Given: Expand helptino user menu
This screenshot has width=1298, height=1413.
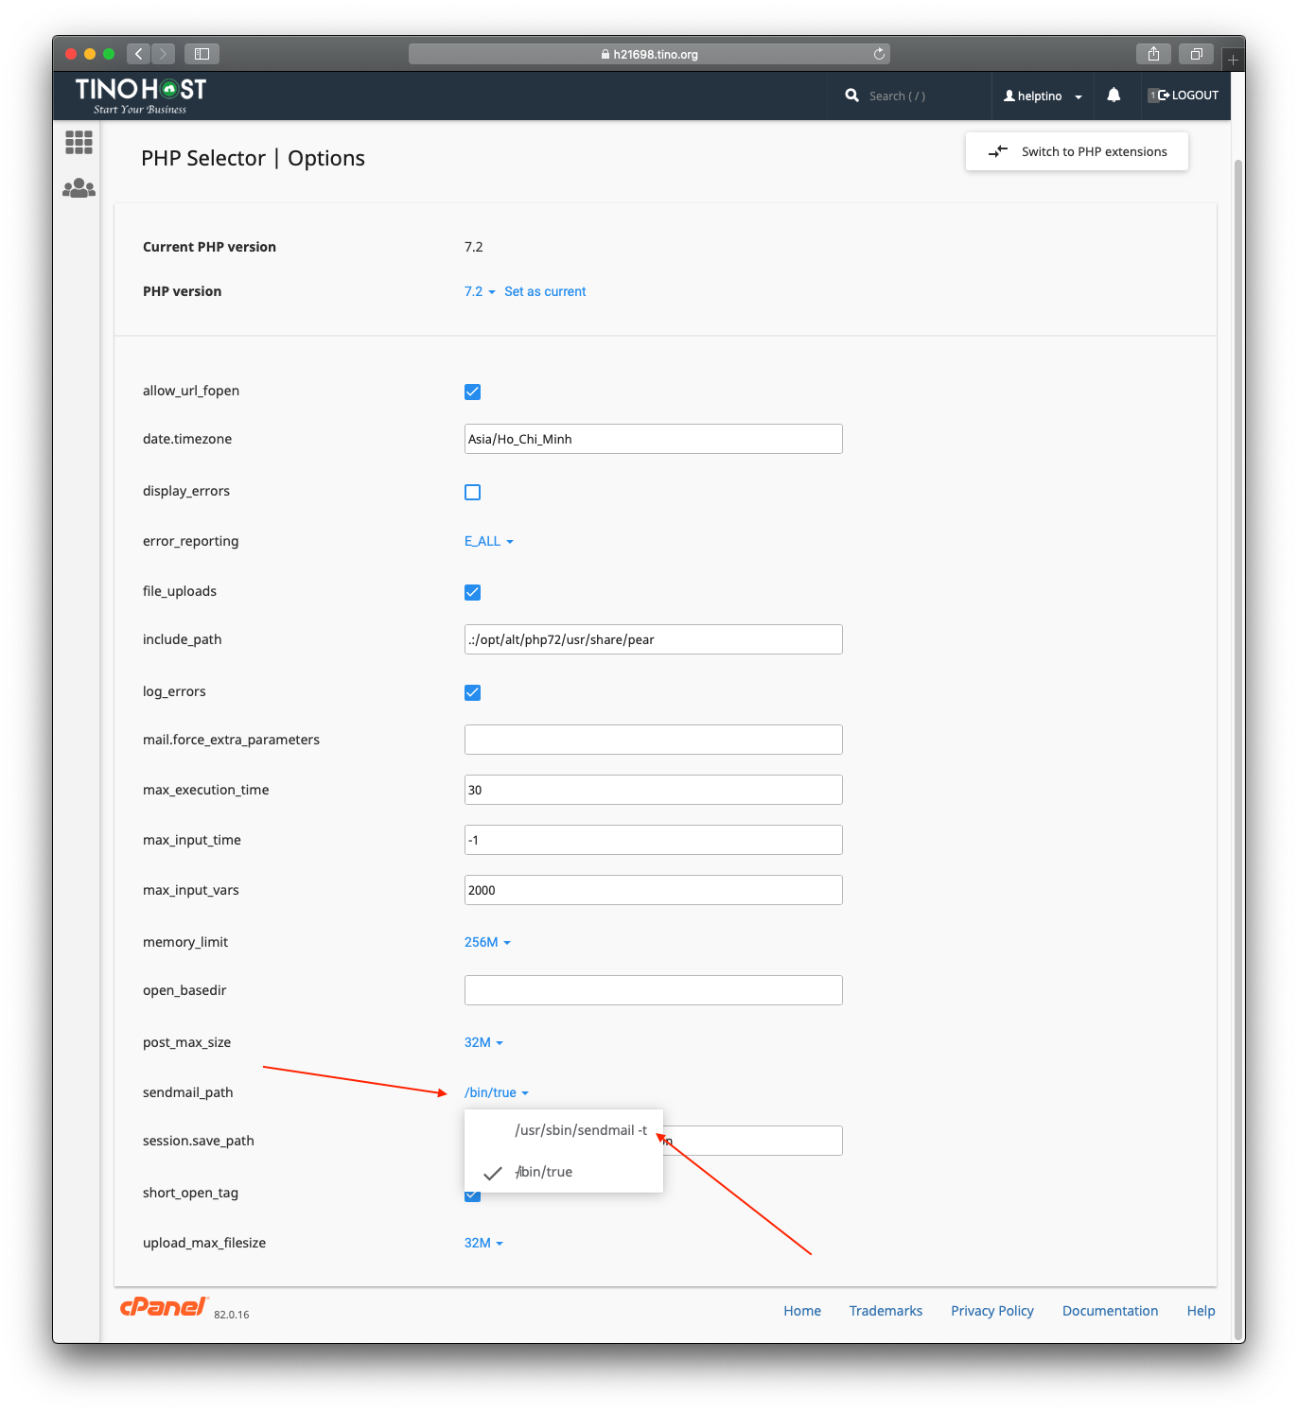Looking at the screenshot, I should coord(1043,96).
